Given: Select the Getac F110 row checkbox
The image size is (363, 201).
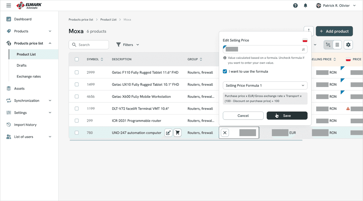Looking at the screenshot, I should [77, 72].
